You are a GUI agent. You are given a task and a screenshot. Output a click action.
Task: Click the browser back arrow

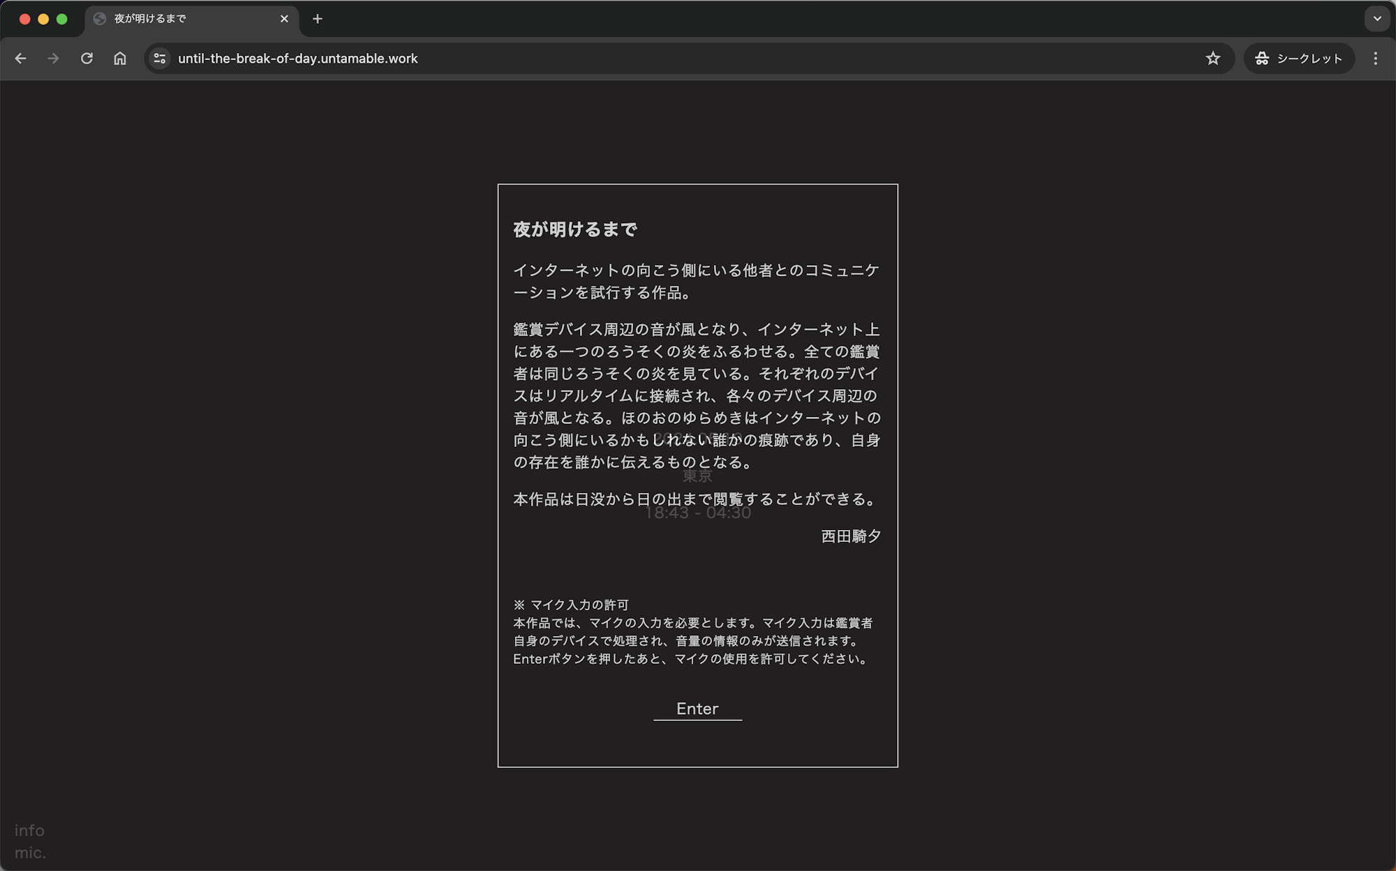click(x=20, y=59)
